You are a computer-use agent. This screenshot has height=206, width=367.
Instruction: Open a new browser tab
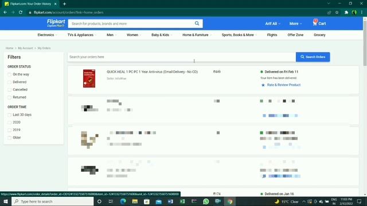click(x=64, y=4)
